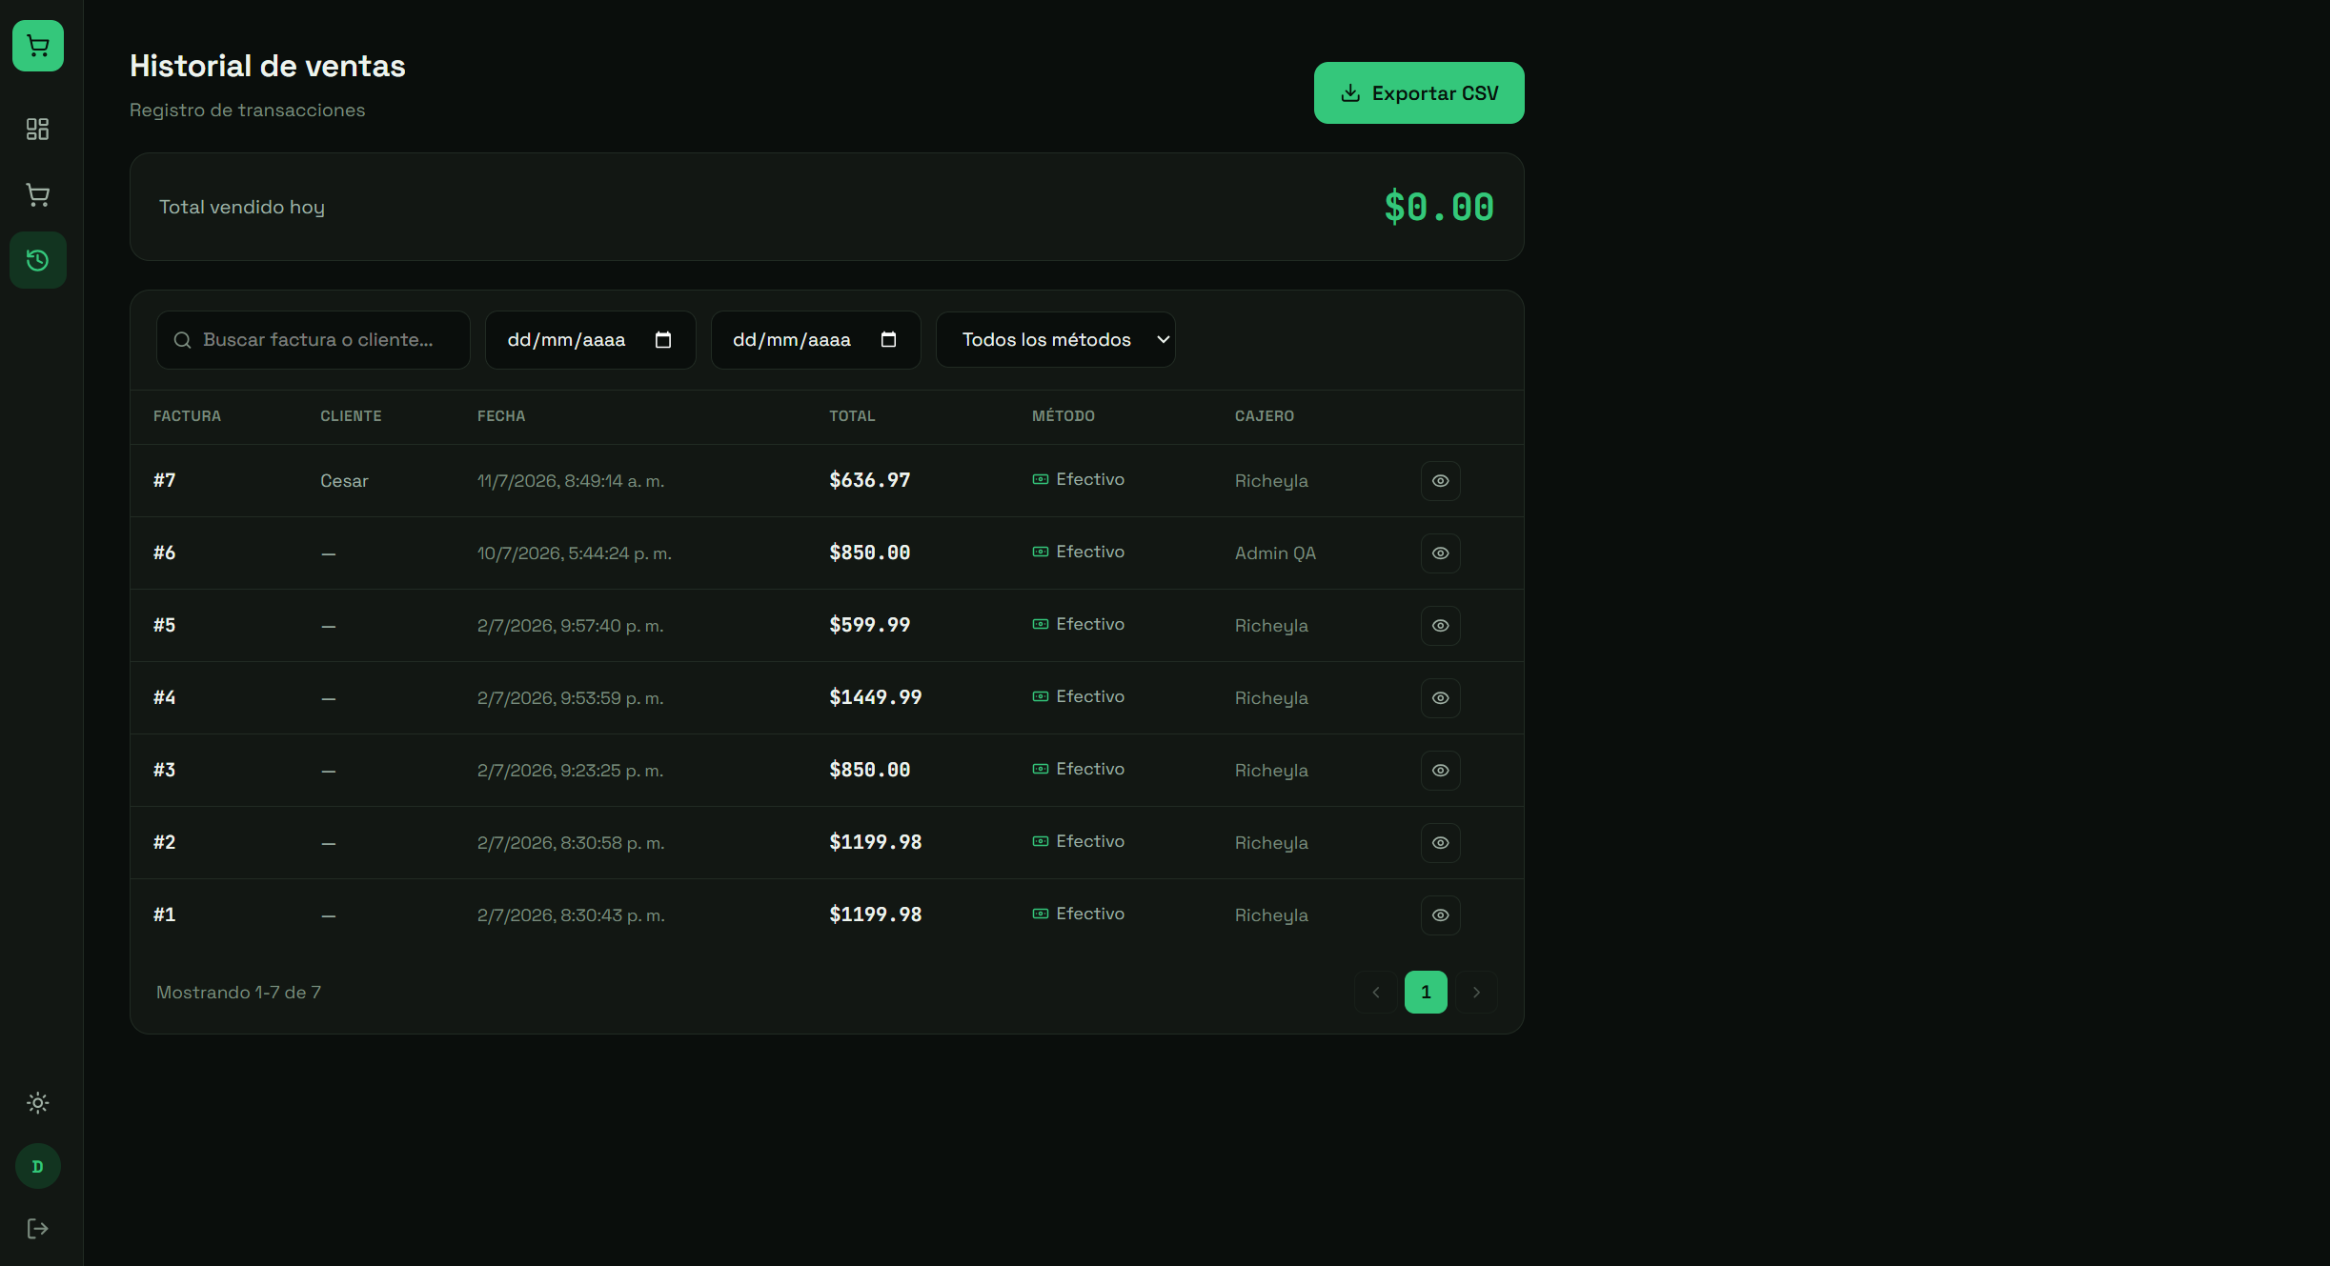
Task: Click the logout icon in sidebar
Action: click(38, 1229)
